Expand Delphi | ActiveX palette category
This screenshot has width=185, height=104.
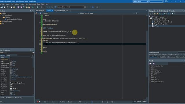(150, 80)
